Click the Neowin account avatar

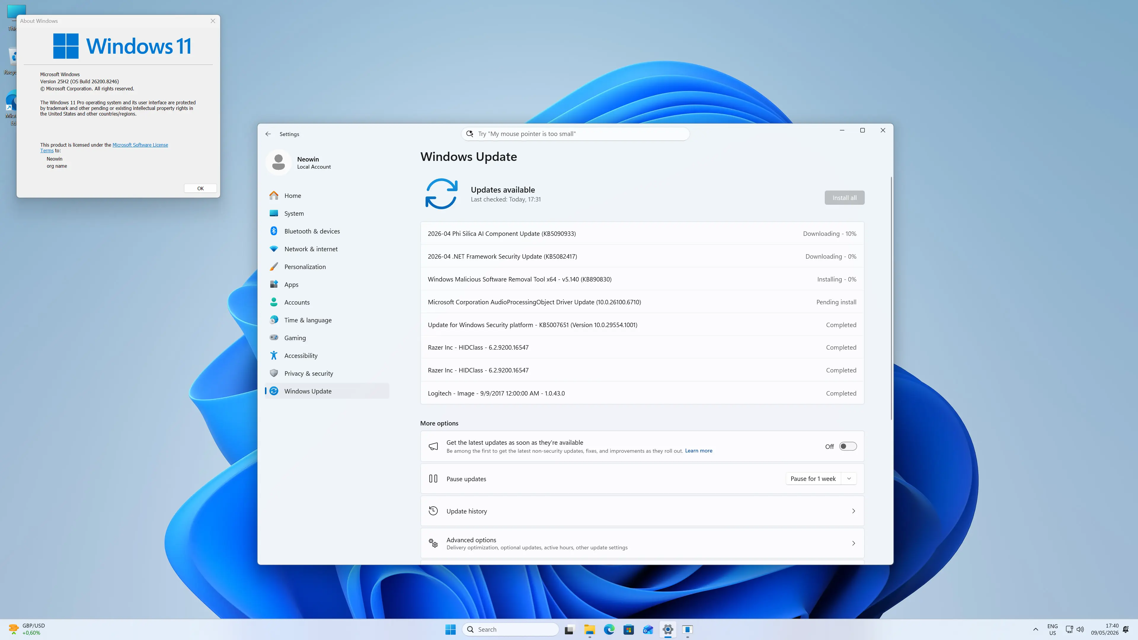click(278, 162)
